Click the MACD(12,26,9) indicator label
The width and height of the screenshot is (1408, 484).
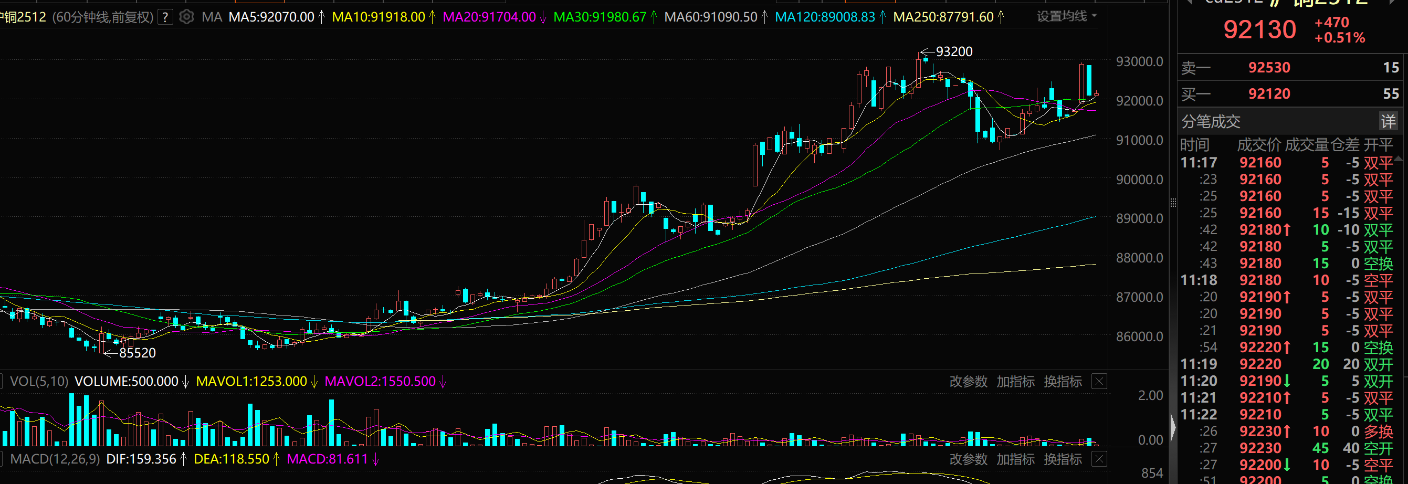click(x=55, y=459)
